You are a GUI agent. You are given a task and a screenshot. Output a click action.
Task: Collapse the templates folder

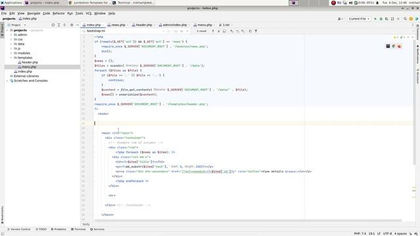pyautogui.click(x=11, y=58)
